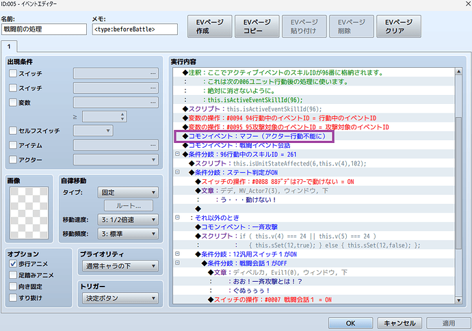Uncheck the 歩行アニメ option

[13, 264]
